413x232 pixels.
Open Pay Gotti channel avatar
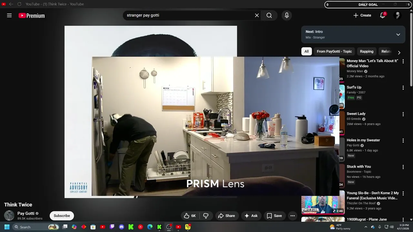[x=9, y=216]
